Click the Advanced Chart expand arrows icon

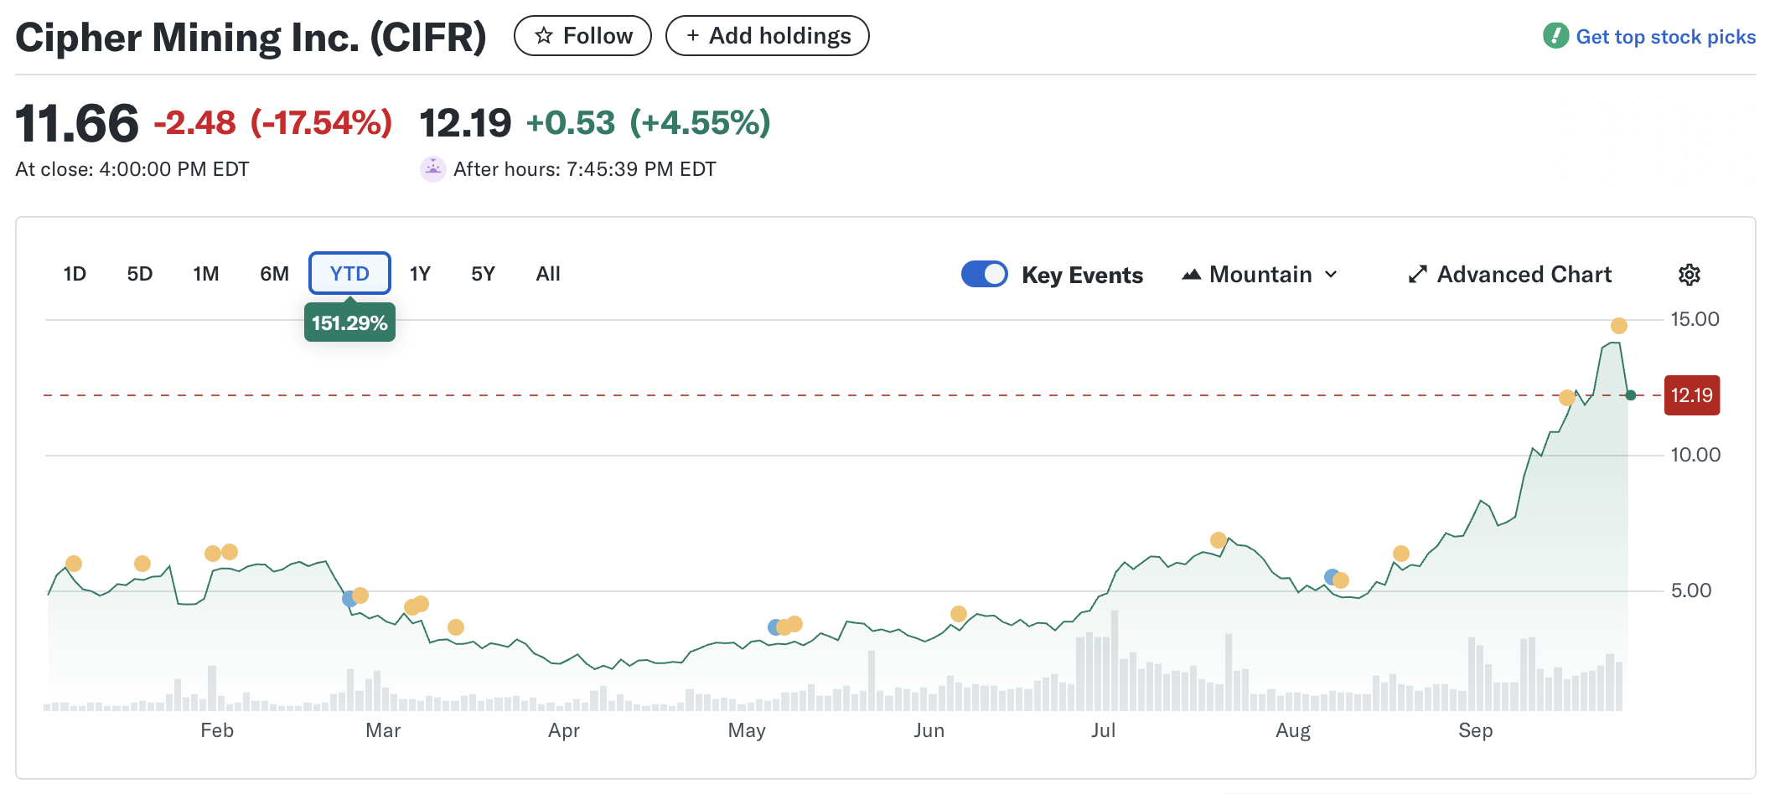coord(1417,275)
